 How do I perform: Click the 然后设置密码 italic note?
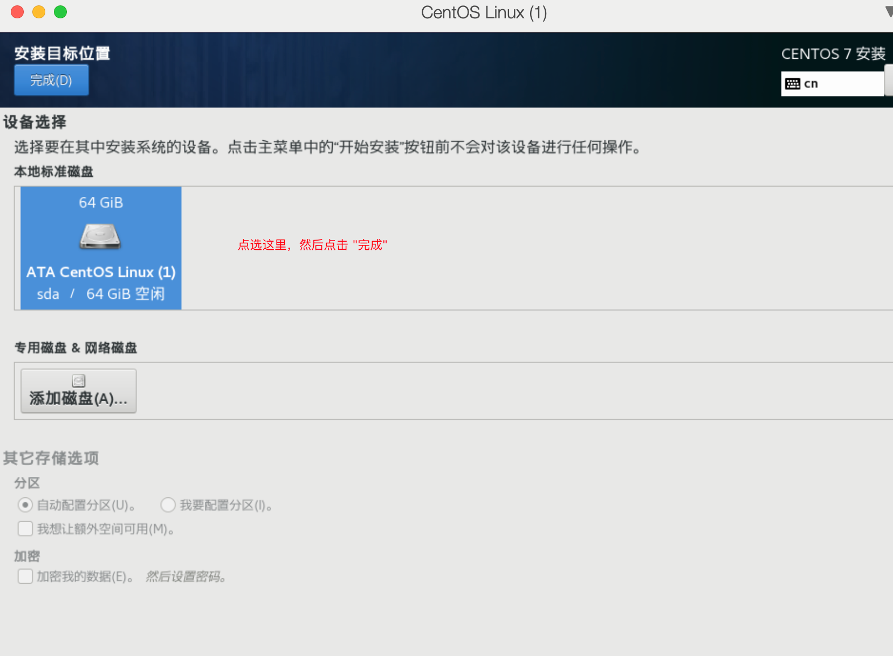[186, 577]
